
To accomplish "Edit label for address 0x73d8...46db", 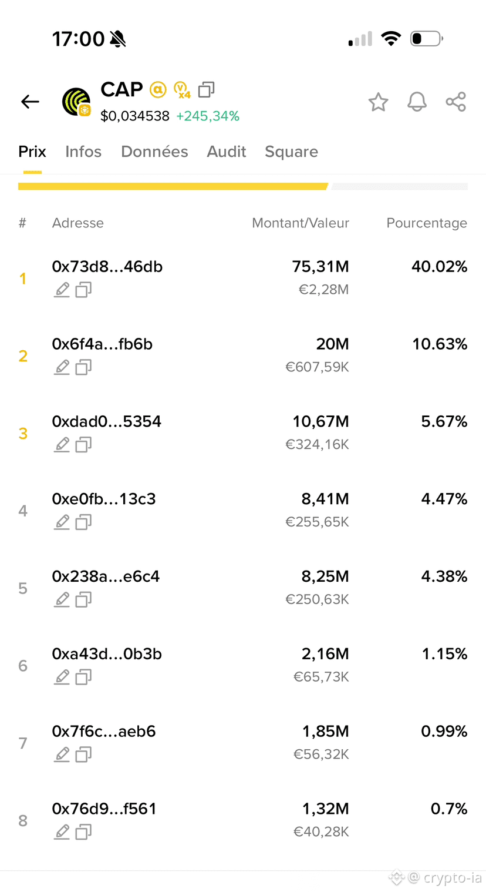I will [62, 290].
